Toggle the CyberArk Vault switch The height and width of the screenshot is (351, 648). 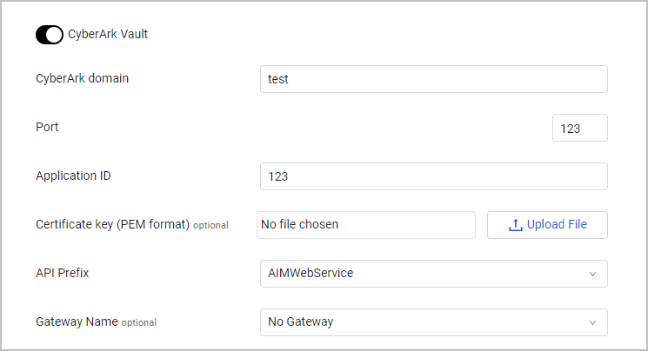49,35
